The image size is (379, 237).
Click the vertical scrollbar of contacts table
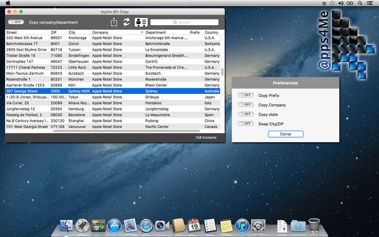coord(222,72)
